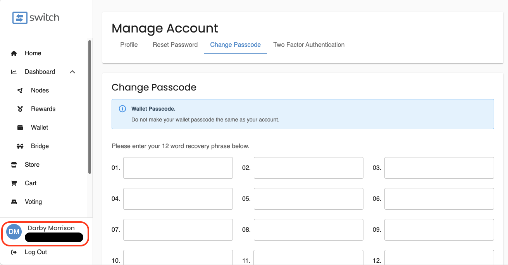Open Rewards page
The image size is (508, 265).
[43, 109]
